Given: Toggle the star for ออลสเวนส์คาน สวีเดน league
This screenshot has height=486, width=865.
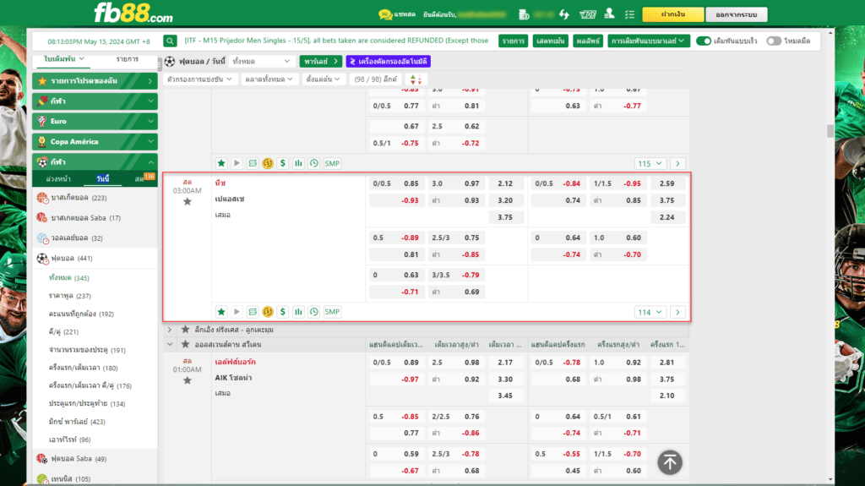Looking at the screenshot, I should pyautogui.click(x=185, y=345).
